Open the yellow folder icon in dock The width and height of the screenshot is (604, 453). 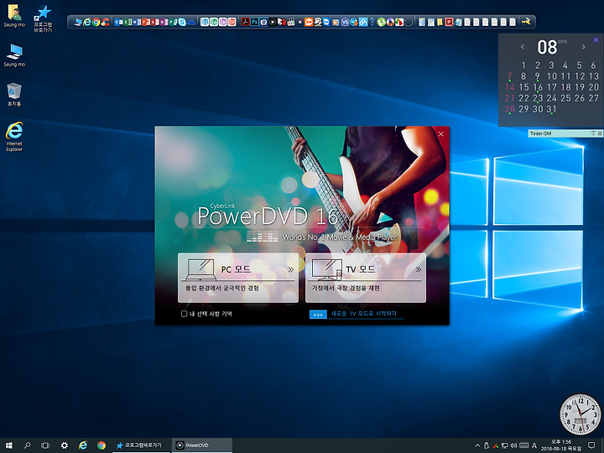(440, 22)
